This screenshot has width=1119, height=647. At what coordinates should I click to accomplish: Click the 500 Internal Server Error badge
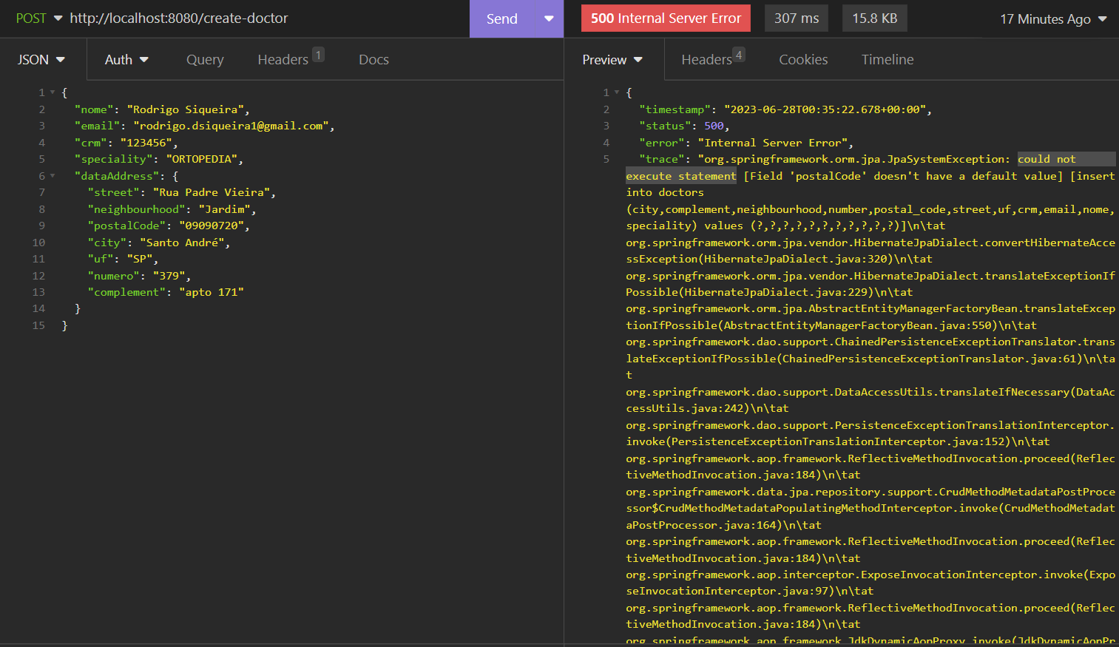(666, 18)
